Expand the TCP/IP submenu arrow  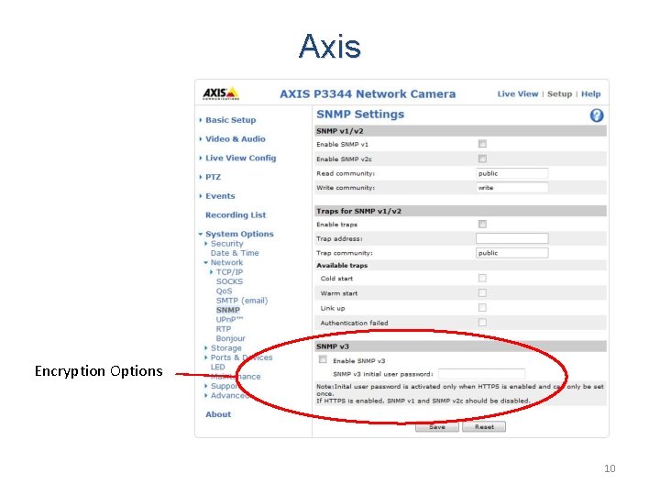[x=212, y=272]
